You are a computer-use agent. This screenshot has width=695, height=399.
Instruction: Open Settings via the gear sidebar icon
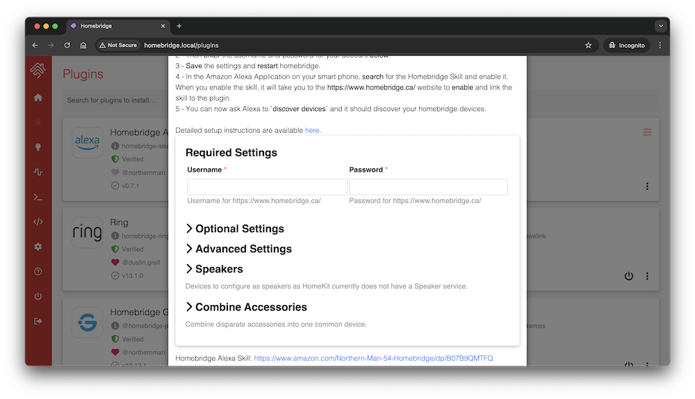coord(38,247)
